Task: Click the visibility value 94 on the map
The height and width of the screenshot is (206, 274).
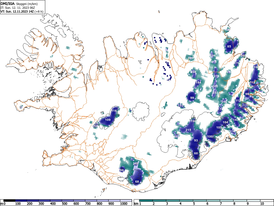Action: (122, 170)
